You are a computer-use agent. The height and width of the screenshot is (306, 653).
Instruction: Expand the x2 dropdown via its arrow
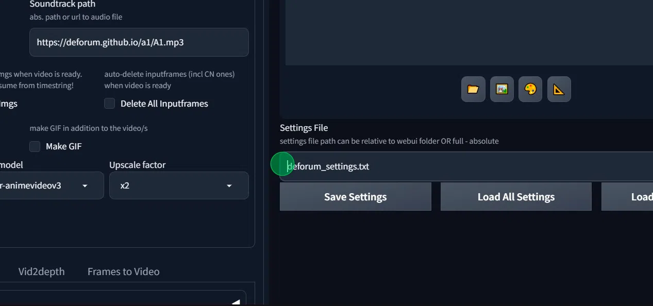pyautogui.click(x=229, y=185)
